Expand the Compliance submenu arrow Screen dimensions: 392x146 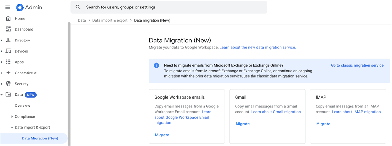pos(12,117)
